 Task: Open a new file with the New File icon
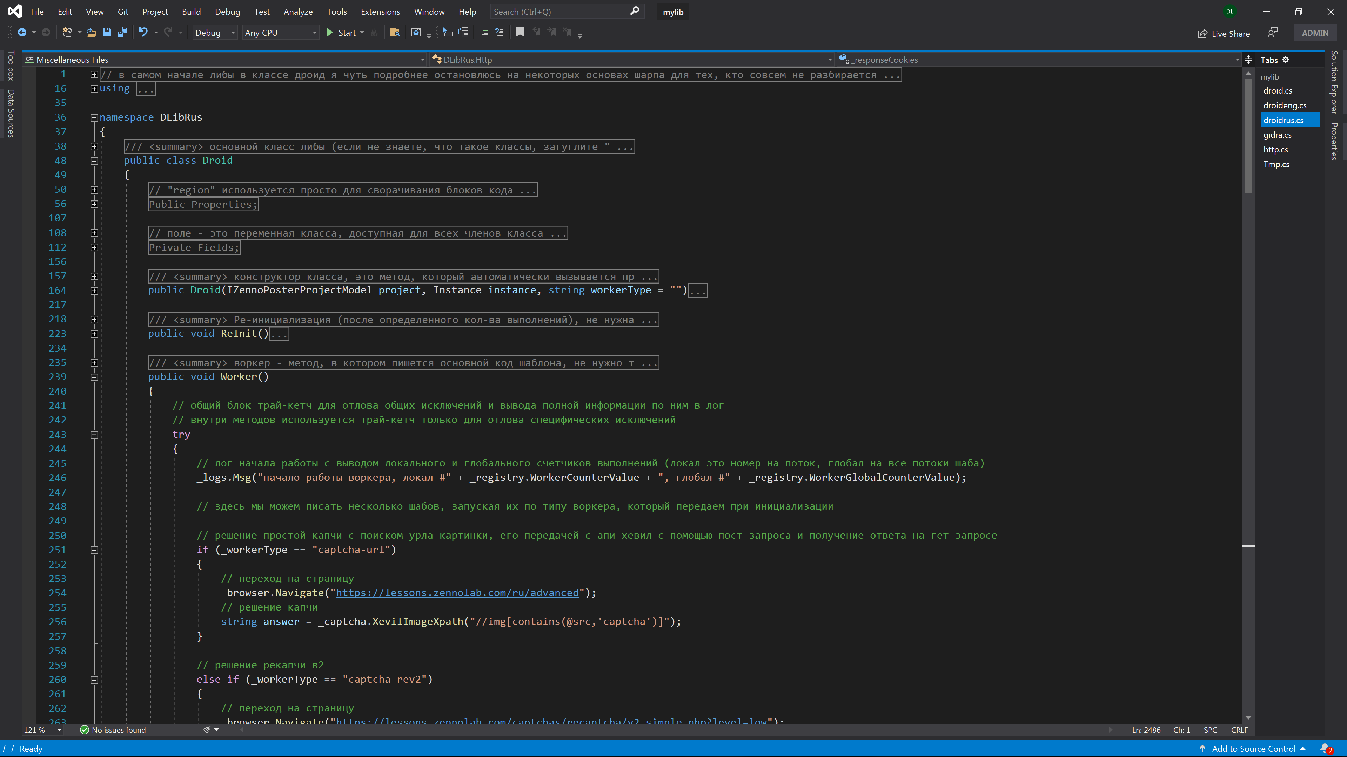click(67, 32)
